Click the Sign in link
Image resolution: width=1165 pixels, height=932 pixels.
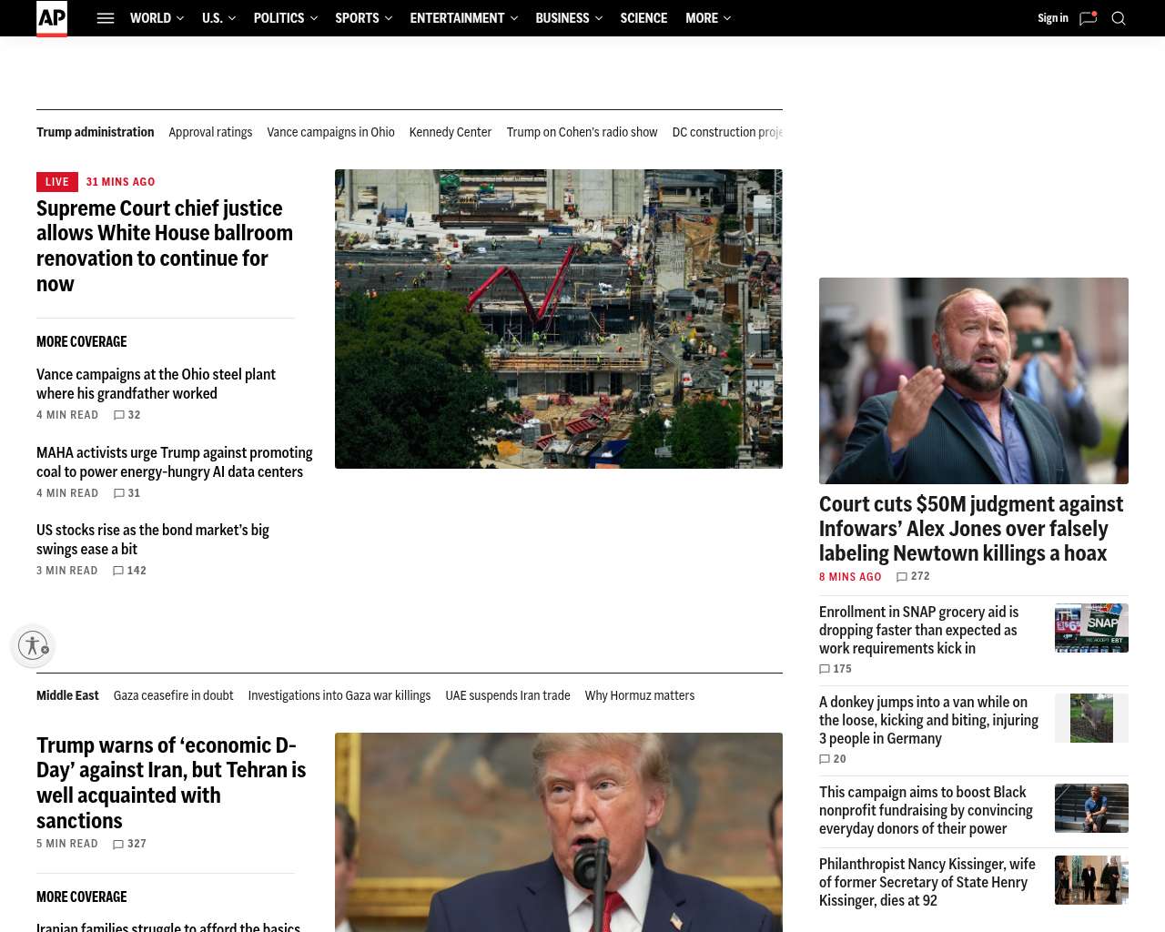click(1053, 18)
